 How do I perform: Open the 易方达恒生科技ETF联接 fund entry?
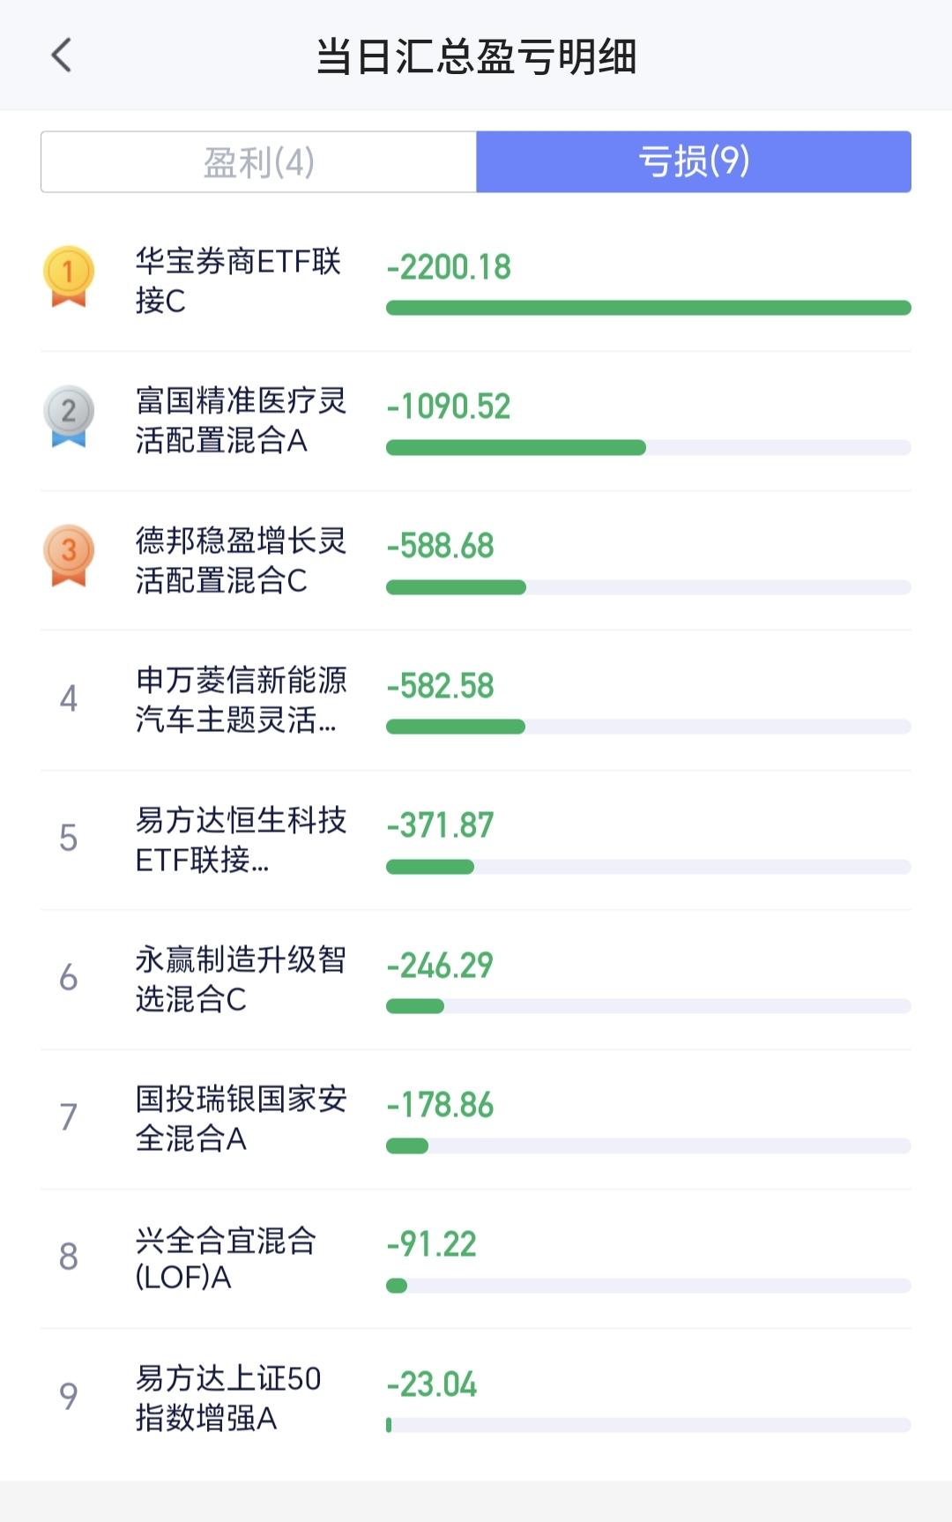pyautogui.click(x=476, y=840)
